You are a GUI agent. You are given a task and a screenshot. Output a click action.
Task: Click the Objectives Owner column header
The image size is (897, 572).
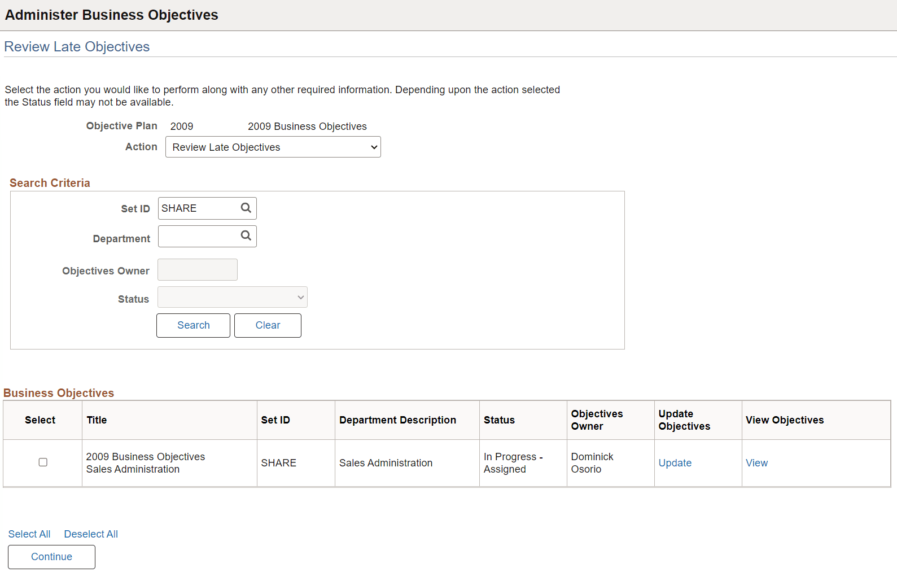coord(597,420)
